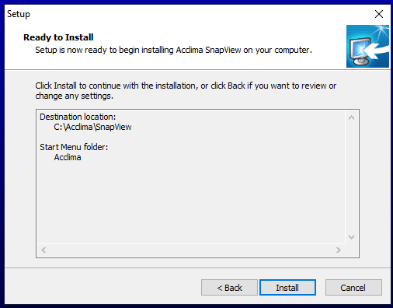Click the 'Setup is now ready' subtitle
393x308 pixels.
174,50
